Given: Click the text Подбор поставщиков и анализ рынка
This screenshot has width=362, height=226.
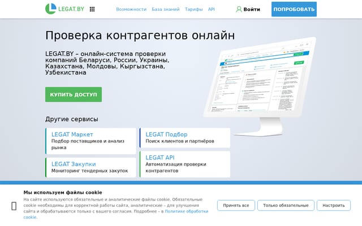Looking at the screenshot, I should pos(88,144).
